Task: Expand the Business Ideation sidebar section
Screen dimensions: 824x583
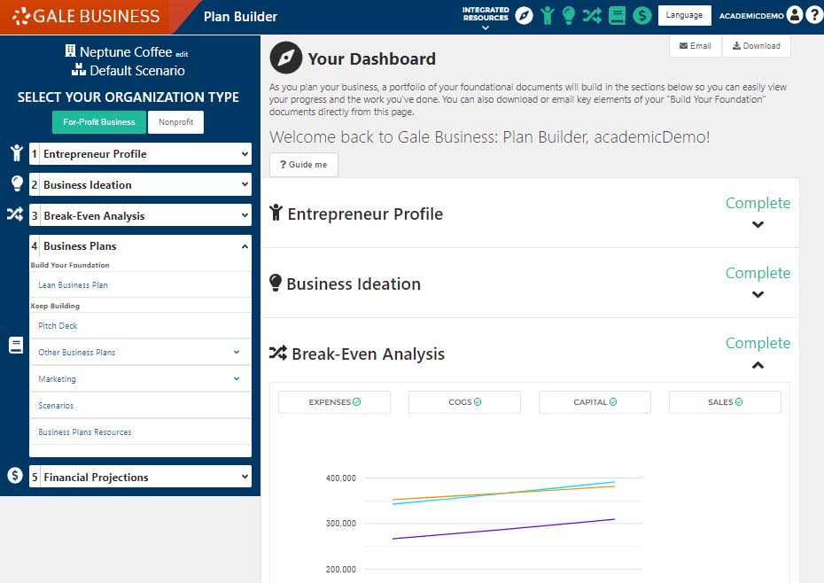Action: (x=140, y=184)
